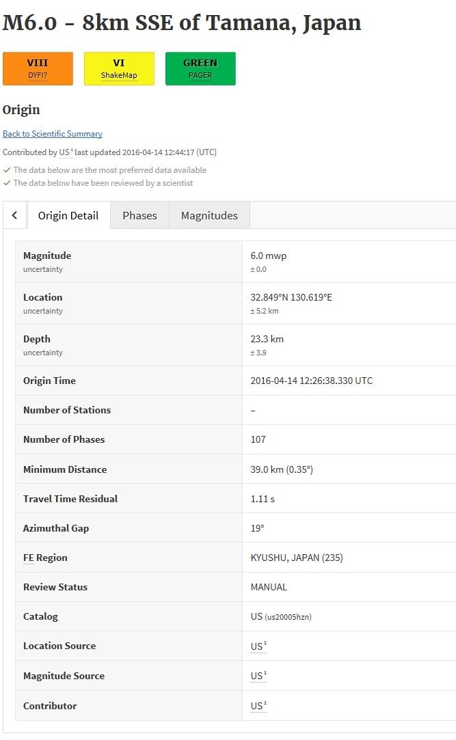Open the yellow VI ShakeMap badge
Screen dimensions: 456x740
coord(119,69)
